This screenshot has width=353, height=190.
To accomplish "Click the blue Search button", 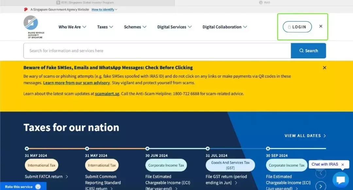I will click(309, 51).
